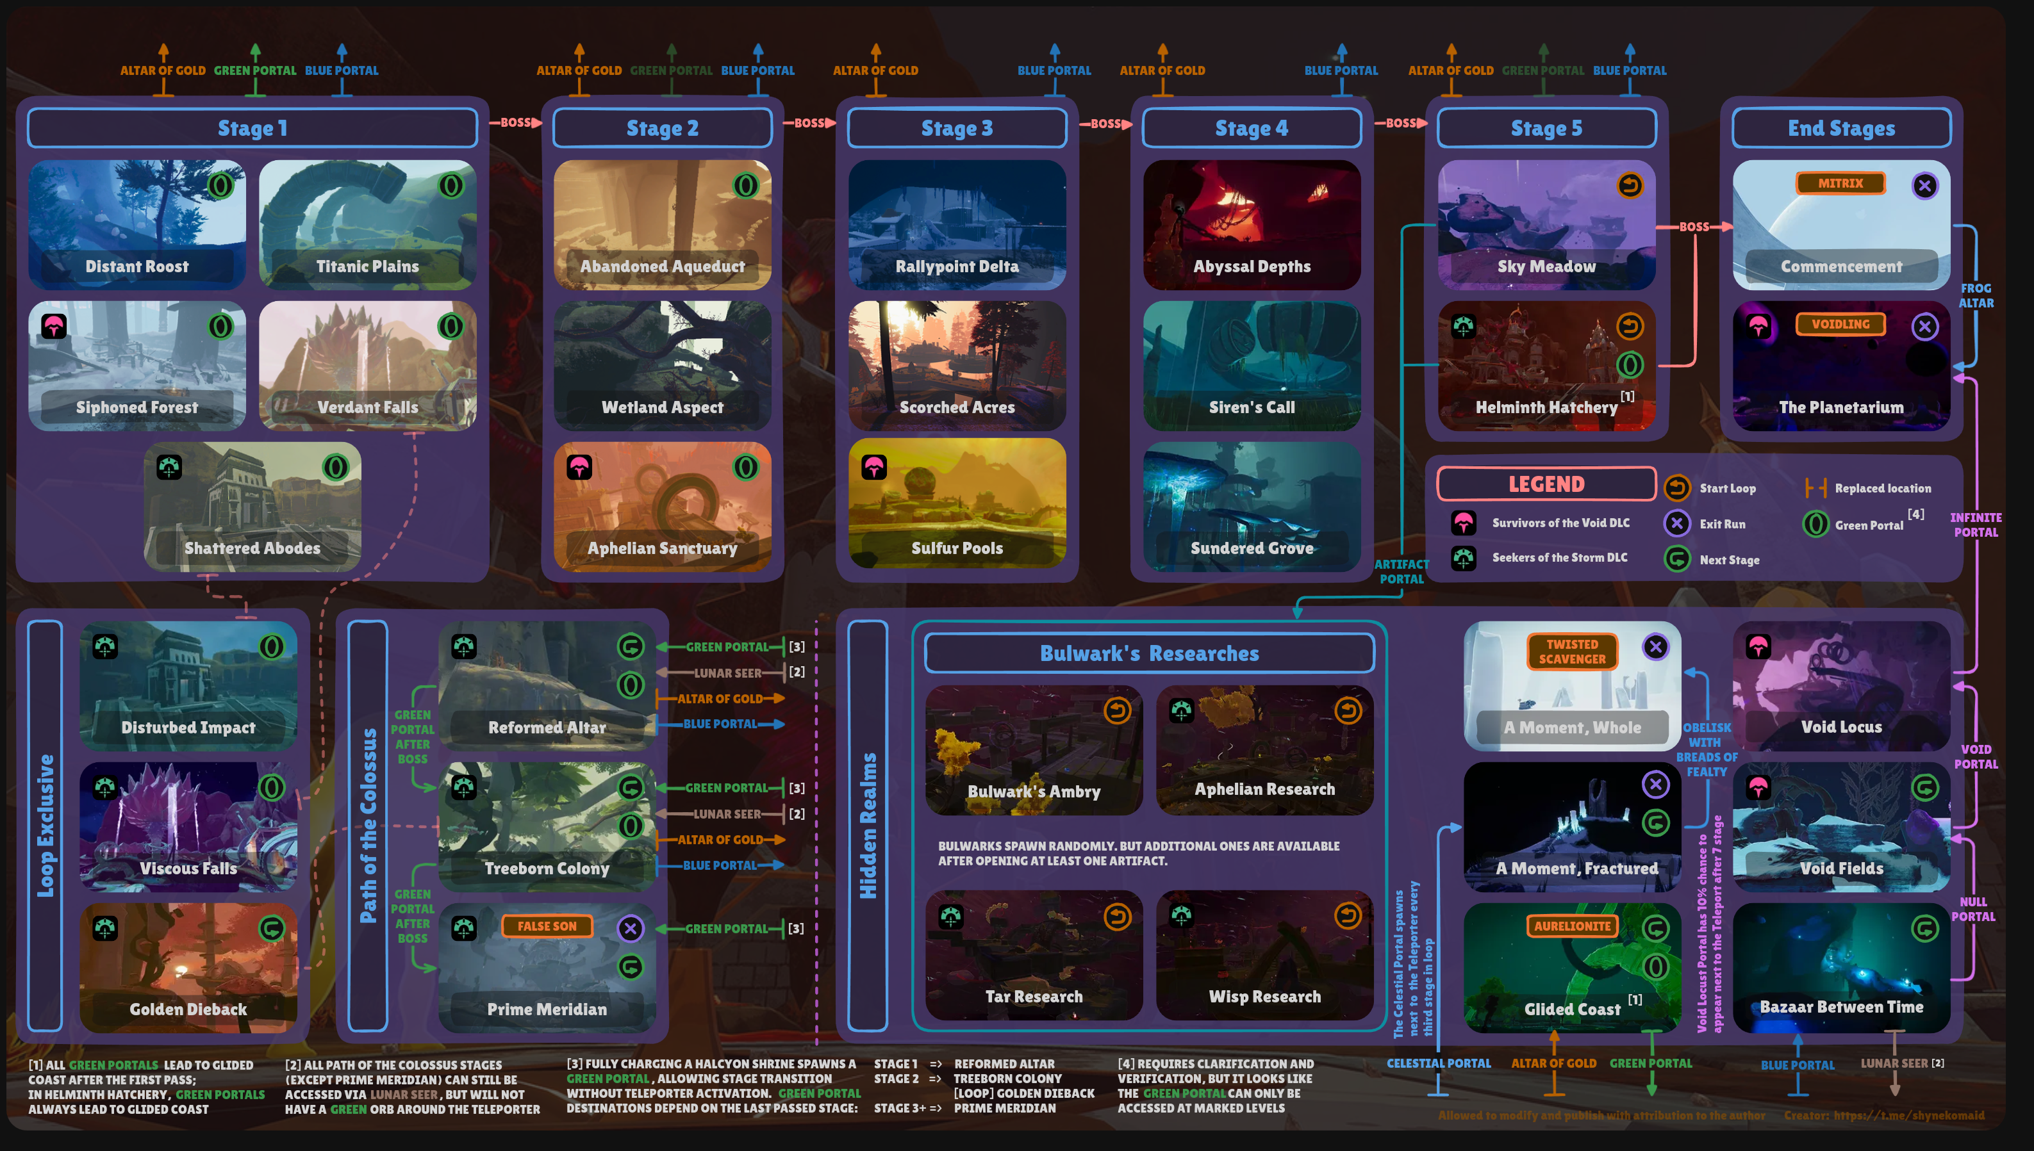Screen dimensions: 2034x1151
Task: Open the Rallypoint Delta thumbnail
Action: coord(957,225)
